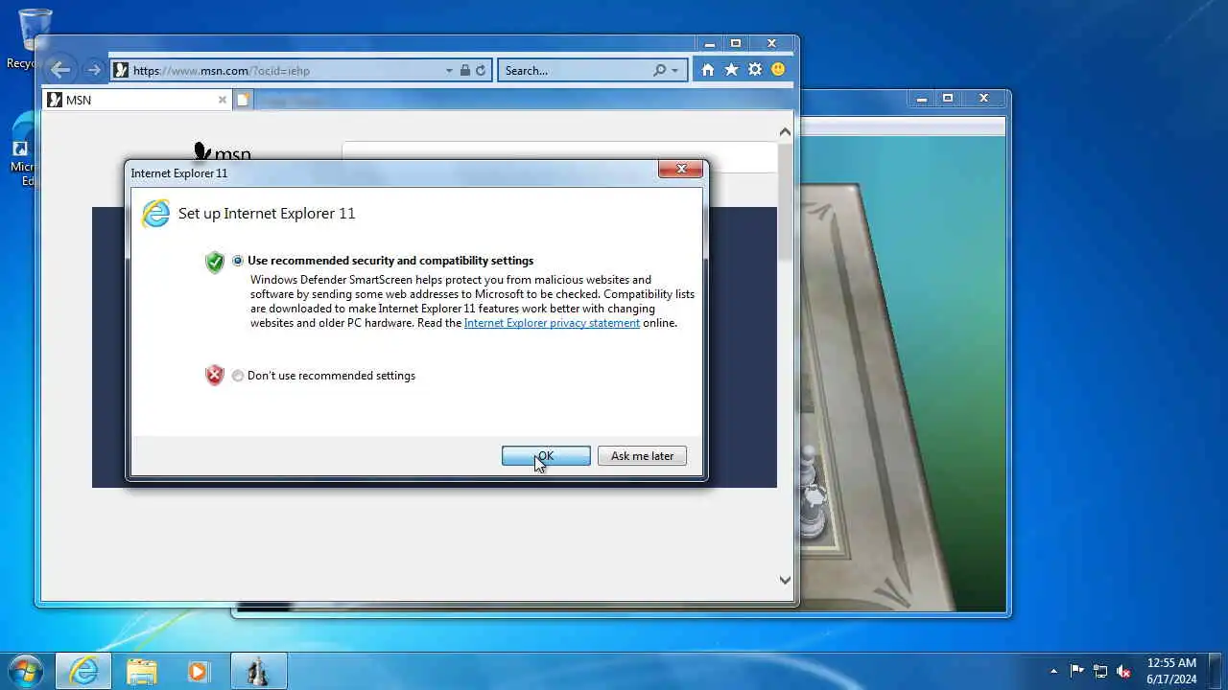Confirm setup with OK button
1228x690 pixels.
(x=546, y=456)
